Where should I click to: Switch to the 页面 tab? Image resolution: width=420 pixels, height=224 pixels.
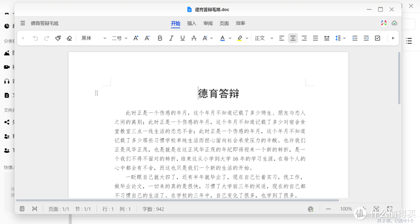coord(224,24)
